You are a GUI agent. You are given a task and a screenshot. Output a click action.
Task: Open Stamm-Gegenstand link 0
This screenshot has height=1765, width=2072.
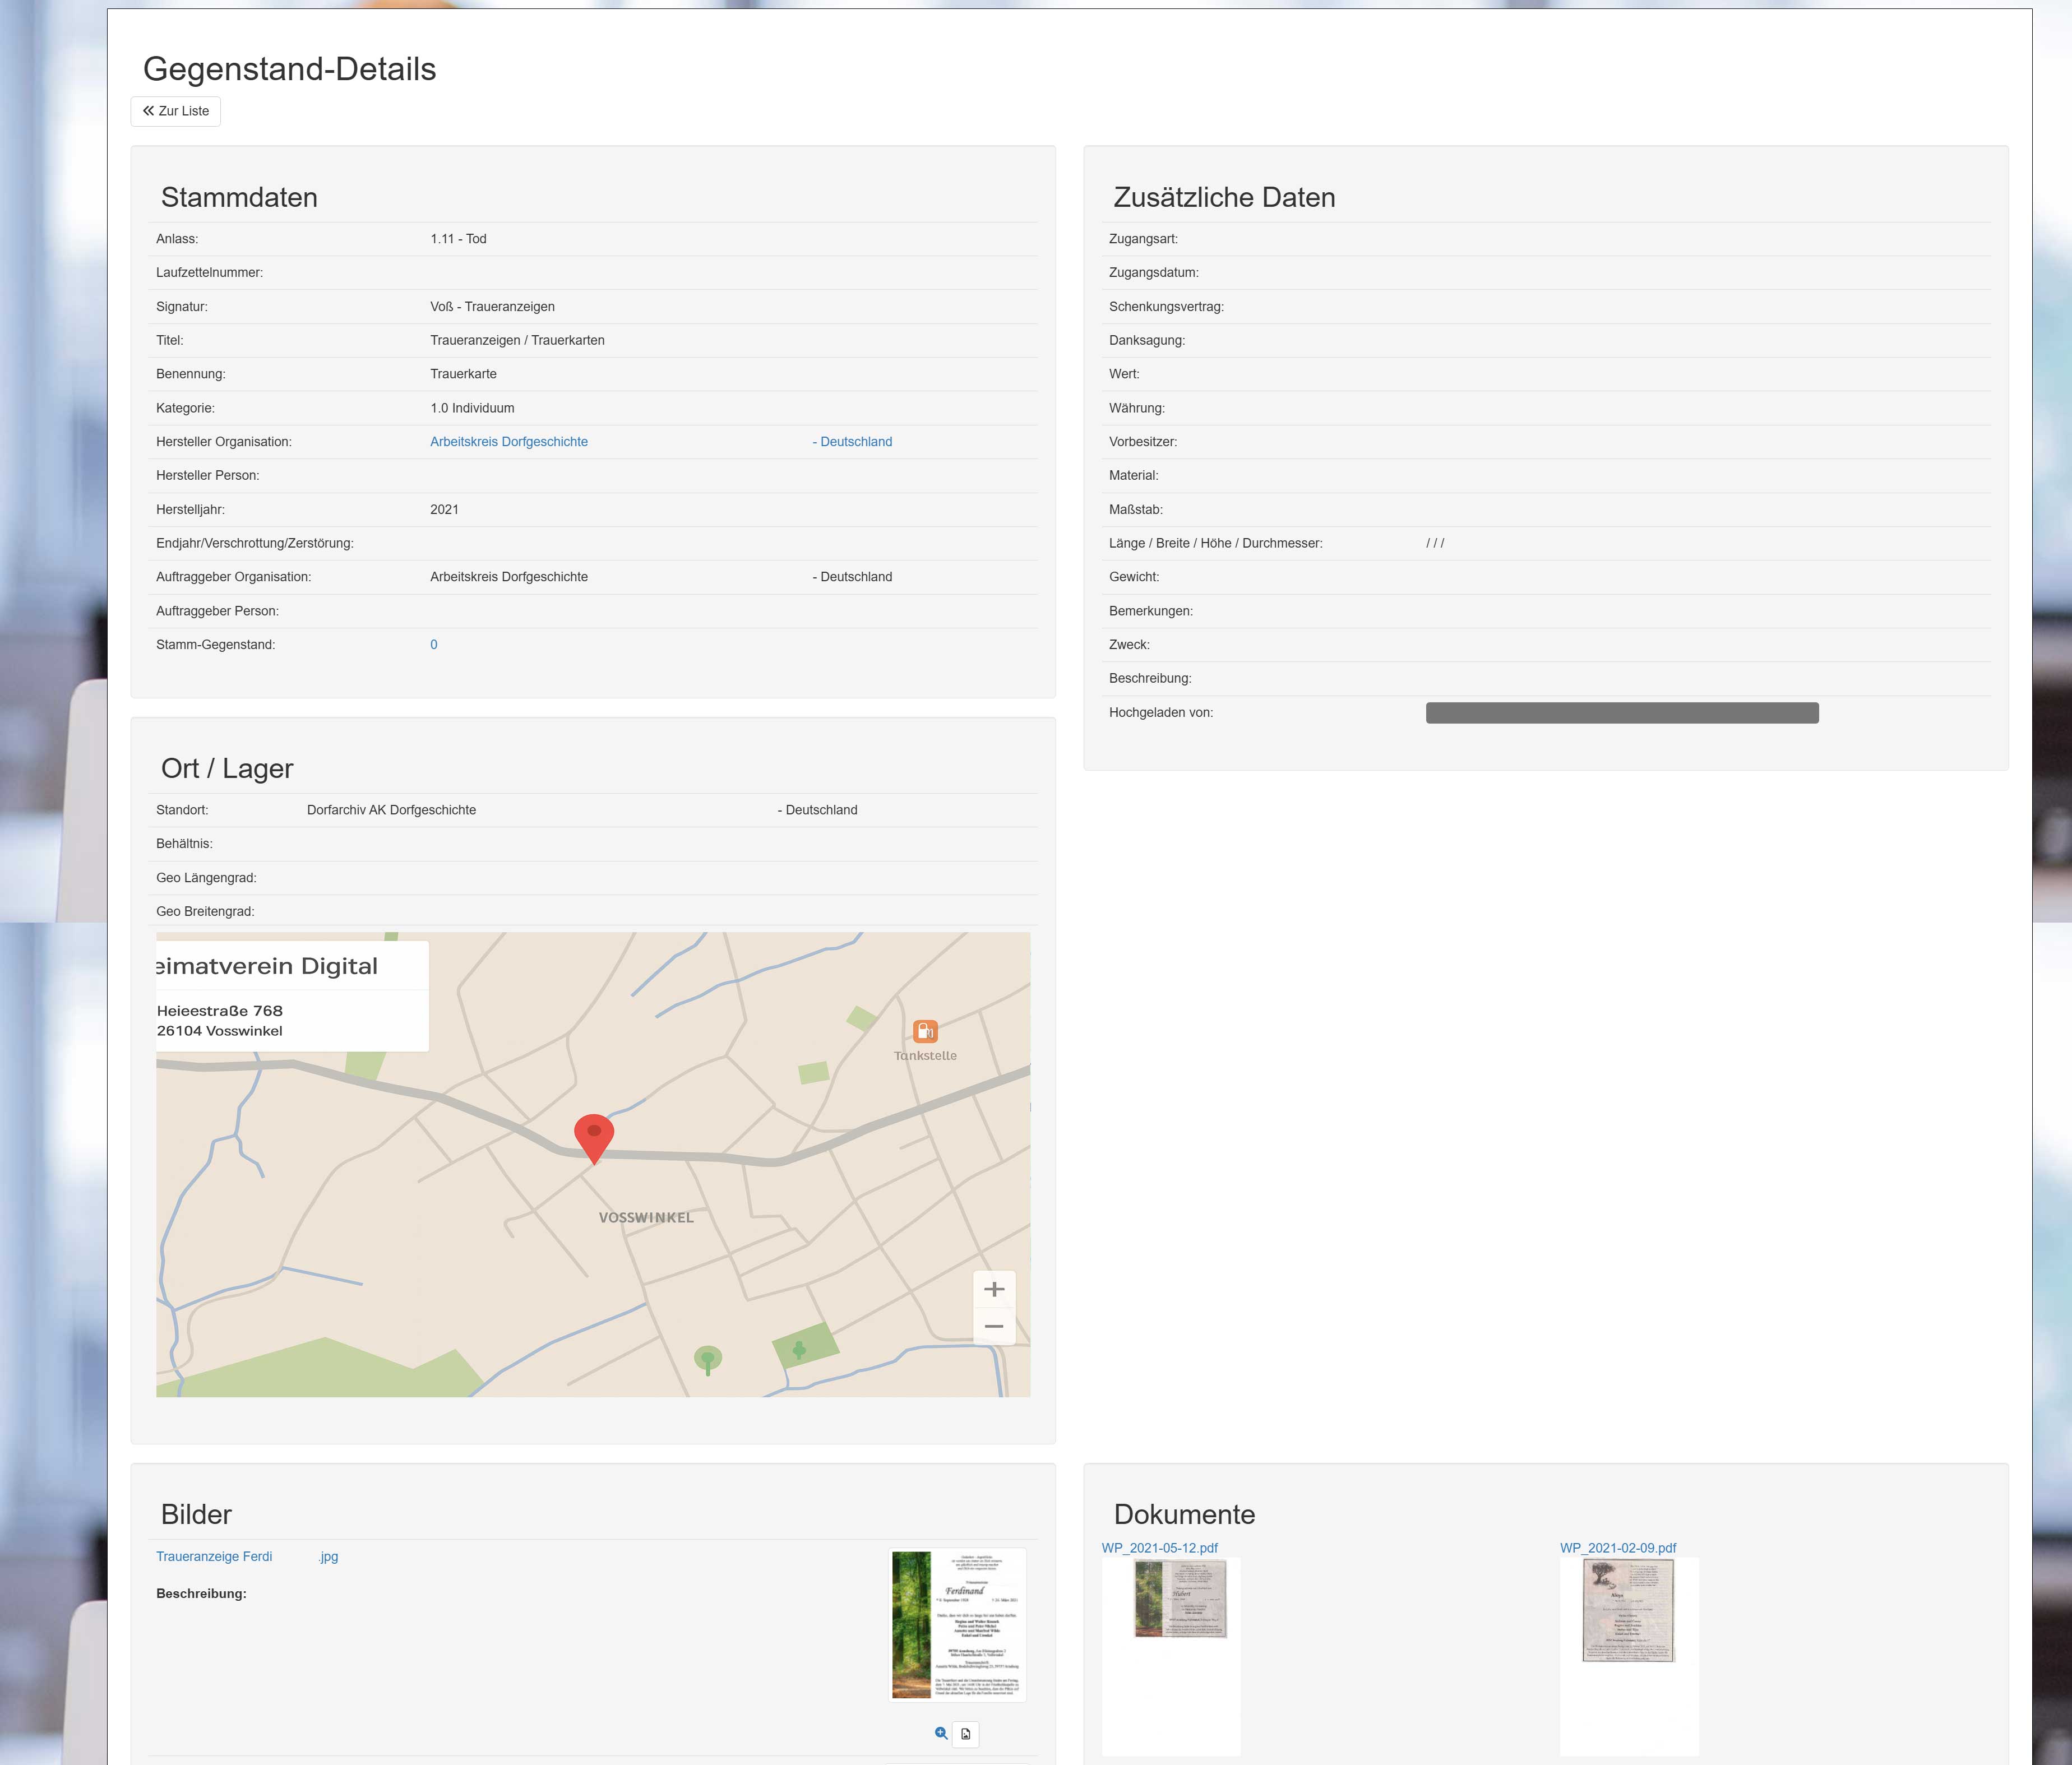tap(434, 645)
